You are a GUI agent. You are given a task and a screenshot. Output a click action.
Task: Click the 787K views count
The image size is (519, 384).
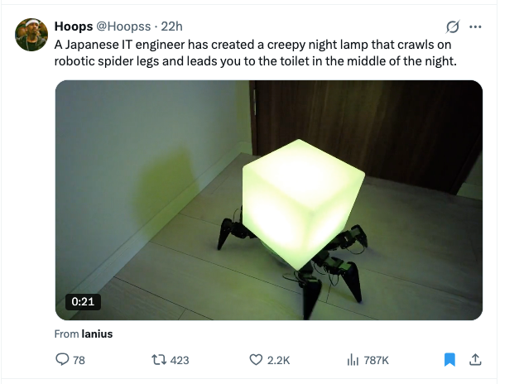pyautogui.click(x=377, y=360)
